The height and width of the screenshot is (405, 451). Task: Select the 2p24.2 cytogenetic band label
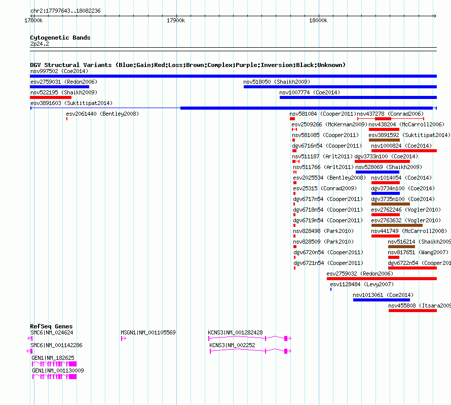click(40, 44)
